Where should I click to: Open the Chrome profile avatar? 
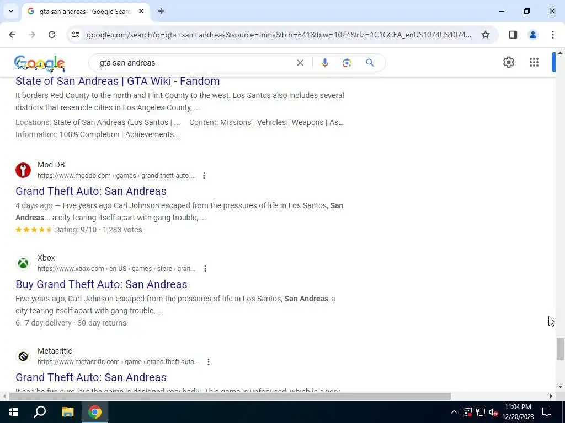(533, 35)
